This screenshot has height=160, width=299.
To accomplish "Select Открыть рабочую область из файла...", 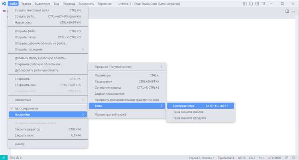I will pyautogui.click(x=48, y=43).
